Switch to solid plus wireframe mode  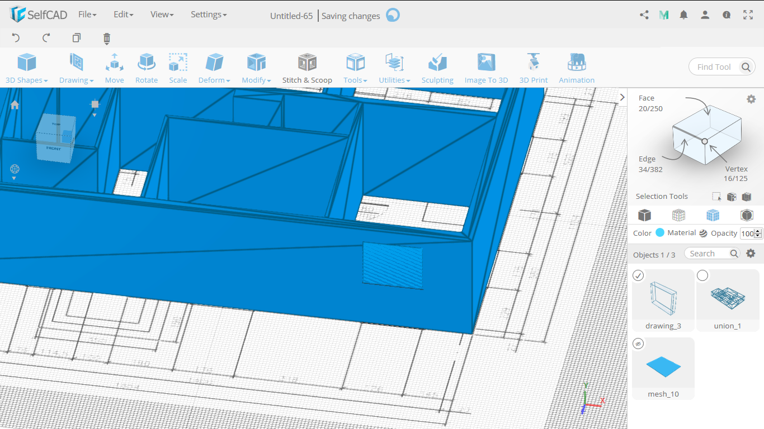coord(713,215)
